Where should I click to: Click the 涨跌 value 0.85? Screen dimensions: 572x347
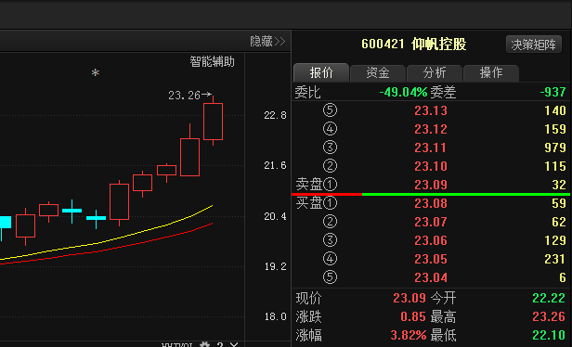[413, 316]
